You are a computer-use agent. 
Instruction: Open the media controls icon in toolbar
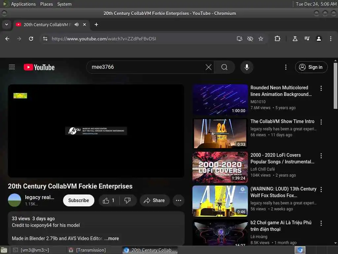click(x=307, y=39)
